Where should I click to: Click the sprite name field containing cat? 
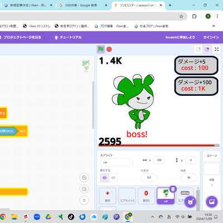(117, 162)
